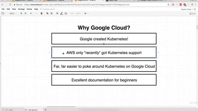
Task: Go back in browser history
Action: click(x=2, y=5)
